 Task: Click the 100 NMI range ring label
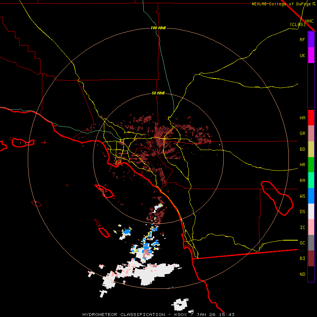158,28
